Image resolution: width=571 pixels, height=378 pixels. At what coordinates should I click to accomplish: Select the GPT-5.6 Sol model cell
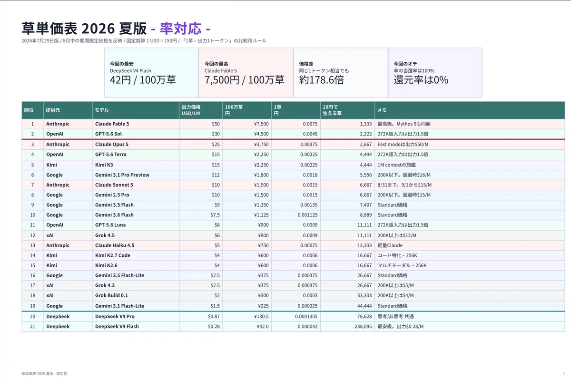click(136, 134)
